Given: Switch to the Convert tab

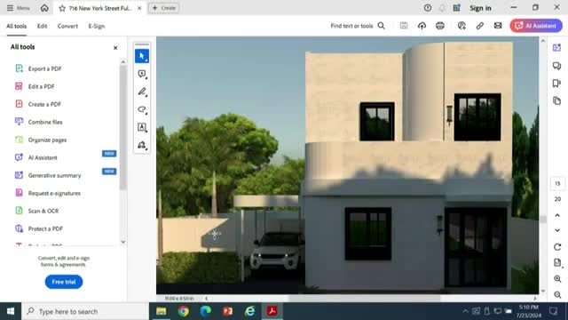Looking at the screenshot, I should 67,26.
